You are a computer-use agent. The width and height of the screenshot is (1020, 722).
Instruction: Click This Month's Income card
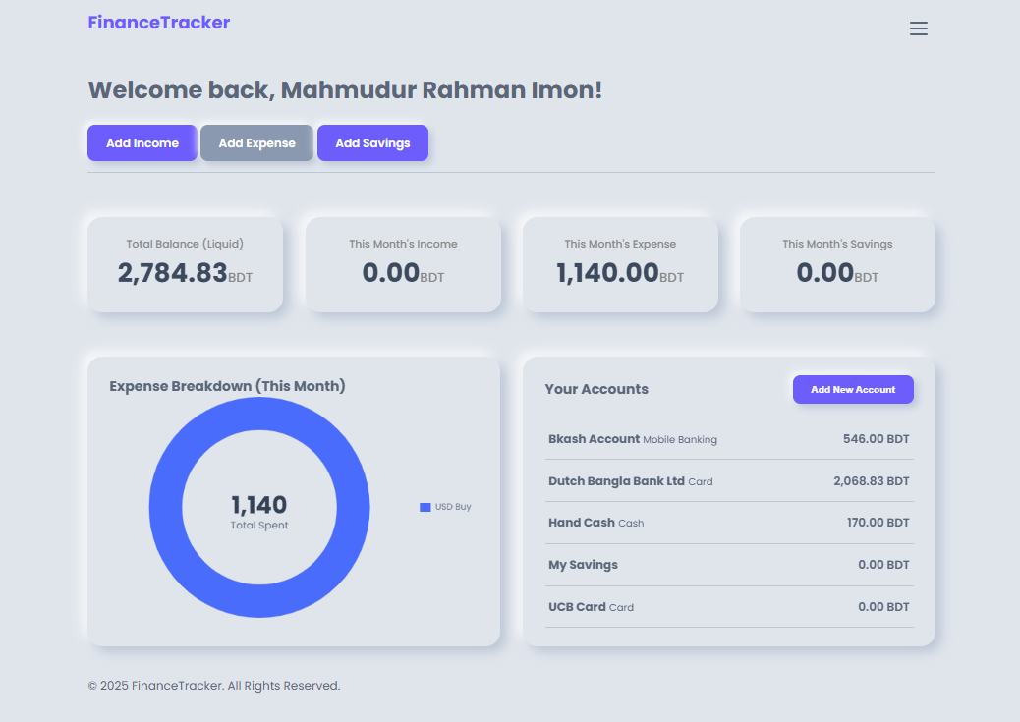pyautogui.click(x=403, y=263)
